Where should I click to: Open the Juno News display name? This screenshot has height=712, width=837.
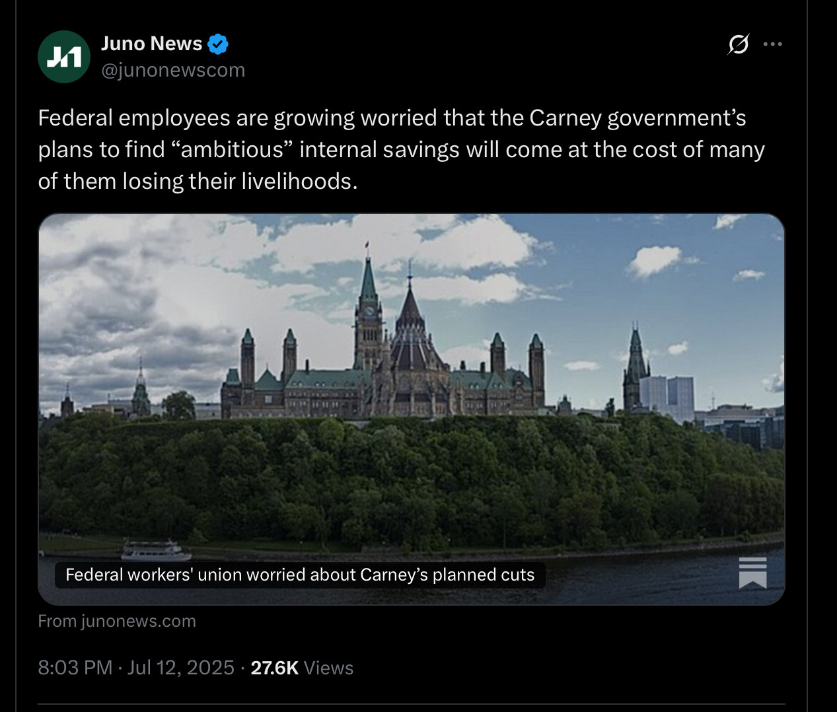pyautogui.click(x=151, y=44)
